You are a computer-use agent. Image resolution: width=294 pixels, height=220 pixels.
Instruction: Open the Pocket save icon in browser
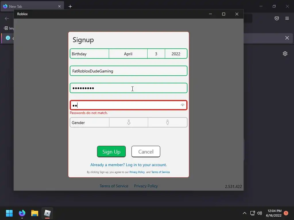click(277, 18)
